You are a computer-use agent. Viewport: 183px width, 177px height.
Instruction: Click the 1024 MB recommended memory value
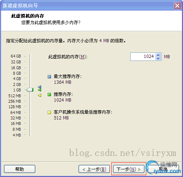tap(63, 100)
